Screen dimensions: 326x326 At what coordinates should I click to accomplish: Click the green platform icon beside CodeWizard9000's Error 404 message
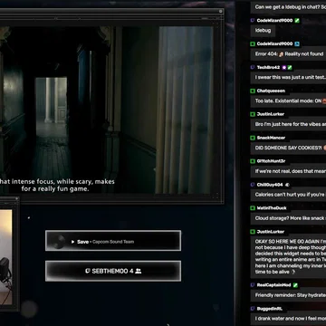click(253, 44)
